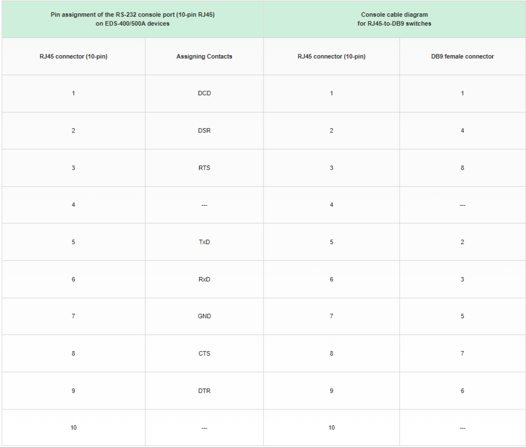Click the left 'RJ45 connector (10-pin)' column header

(x=73, y=56)
